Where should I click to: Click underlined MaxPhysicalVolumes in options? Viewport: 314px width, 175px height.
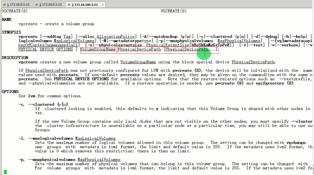click(99, 160)
